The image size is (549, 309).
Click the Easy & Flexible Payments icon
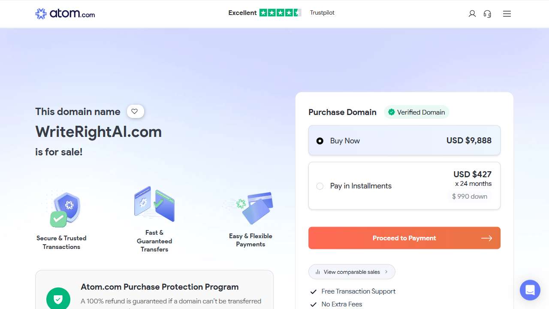tap(249, 208)
